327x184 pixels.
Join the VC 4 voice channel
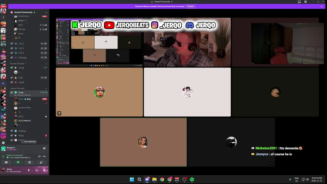pyautogui.click(x=29, y=53)
